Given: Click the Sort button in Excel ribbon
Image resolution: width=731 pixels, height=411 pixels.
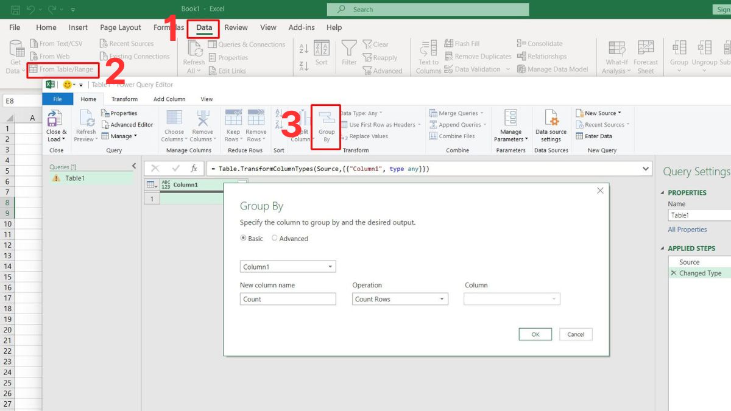Looking at the screenshot, I should click(321, 53).
